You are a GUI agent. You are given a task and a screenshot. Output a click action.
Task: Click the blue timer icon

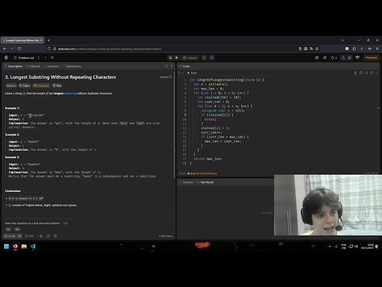pyautogui.click(x=343, y=58)
